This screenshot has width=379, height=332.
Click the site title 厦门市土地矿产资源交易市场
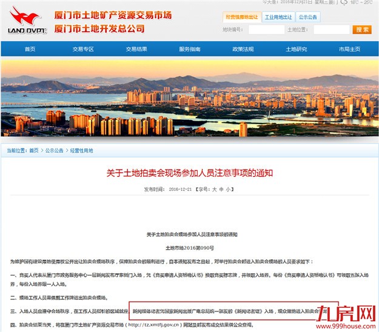pyautogui.click(x=113, y=15)
